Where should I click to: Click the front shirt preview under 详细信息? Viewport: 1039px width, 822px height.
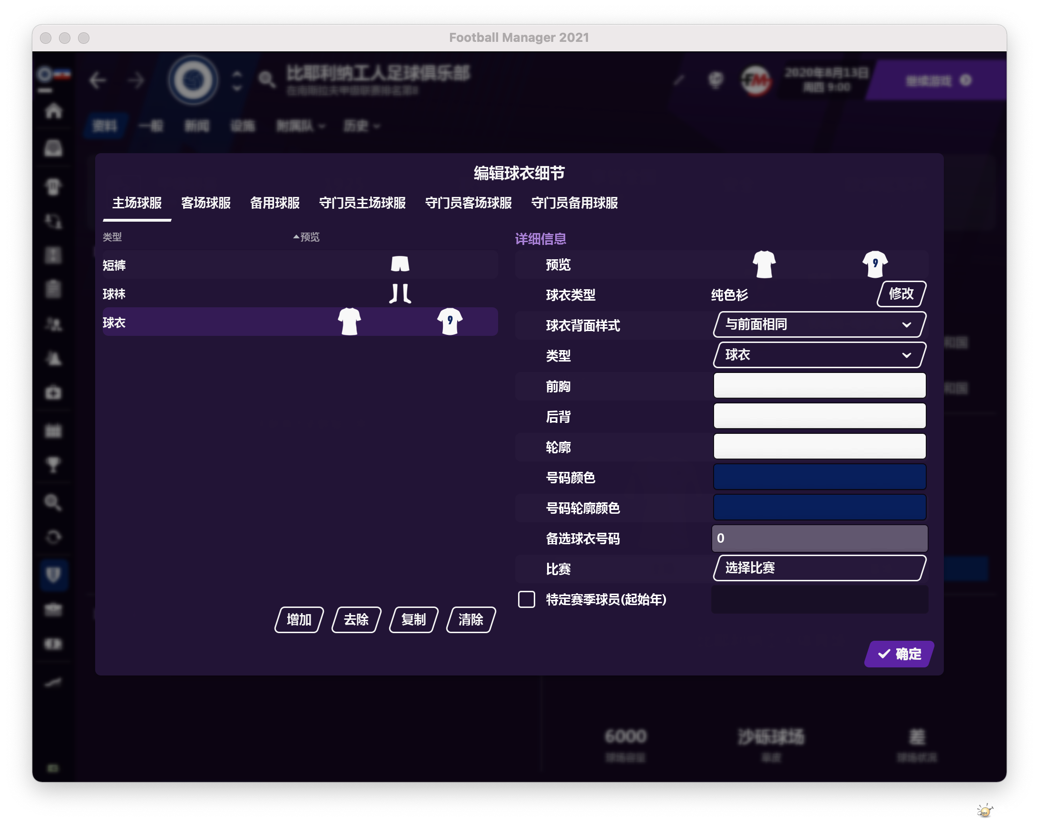coord(764,264)
